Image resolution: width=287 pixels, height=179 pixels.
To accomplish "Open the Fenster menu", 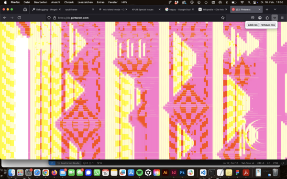I will click(113, 2).
